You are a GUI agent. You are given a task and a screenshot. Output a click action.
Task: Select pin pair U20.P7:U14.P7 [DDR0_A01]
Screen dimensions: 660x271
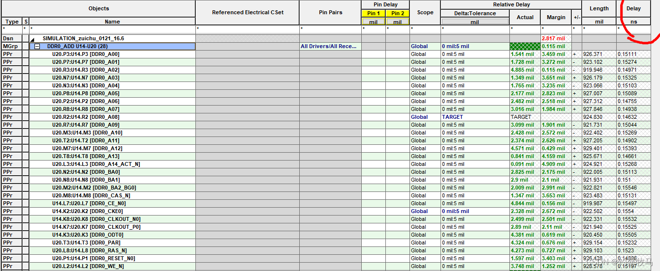click(86, 62)
